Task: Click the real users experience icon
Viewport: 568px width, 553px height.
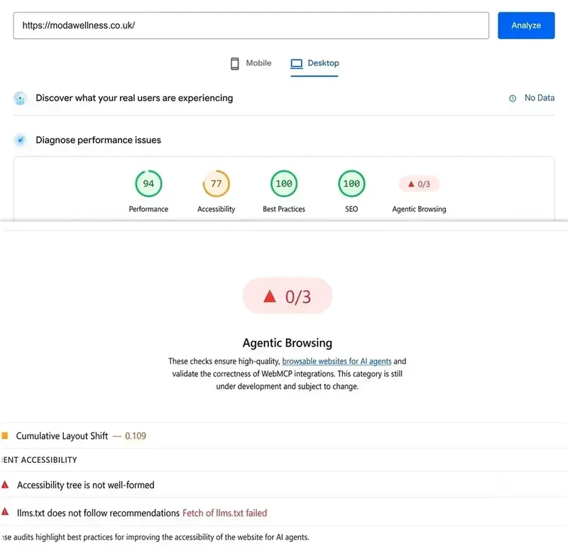Action: click(x=21, y=99)
